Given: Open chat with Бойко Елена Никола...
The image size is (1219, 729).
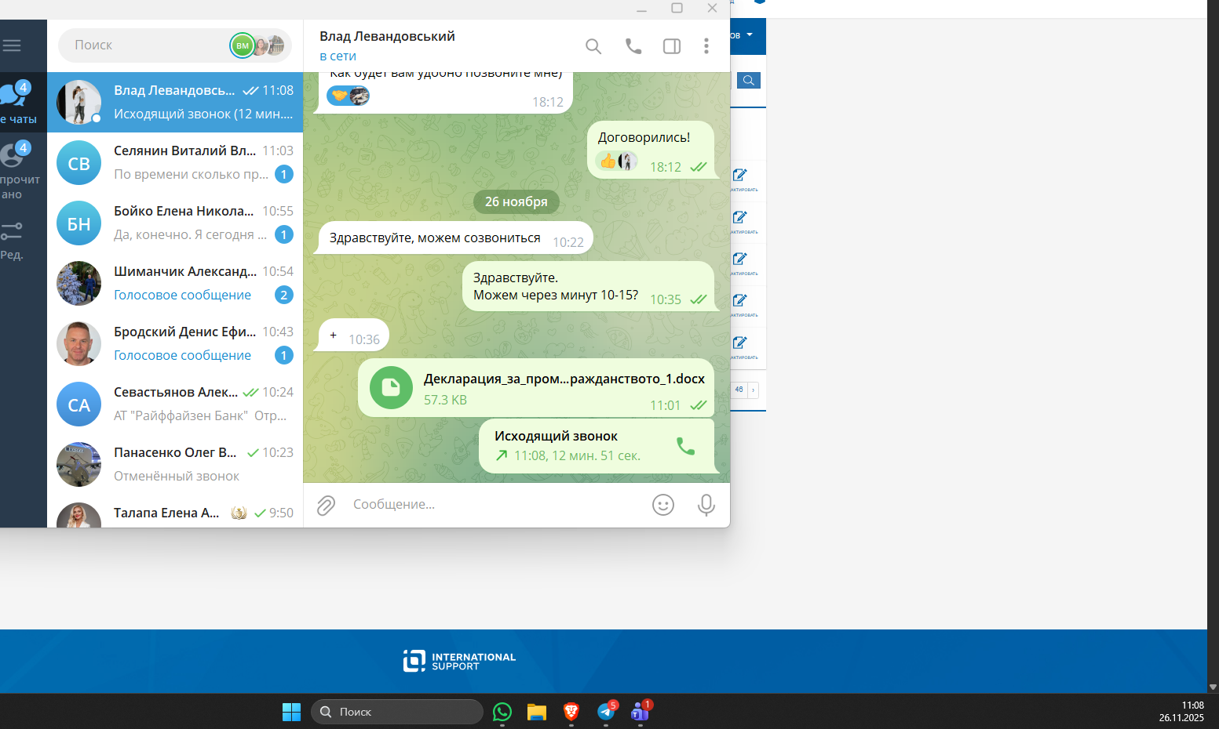Looking at the screenshot, I should tap(175, 223).
